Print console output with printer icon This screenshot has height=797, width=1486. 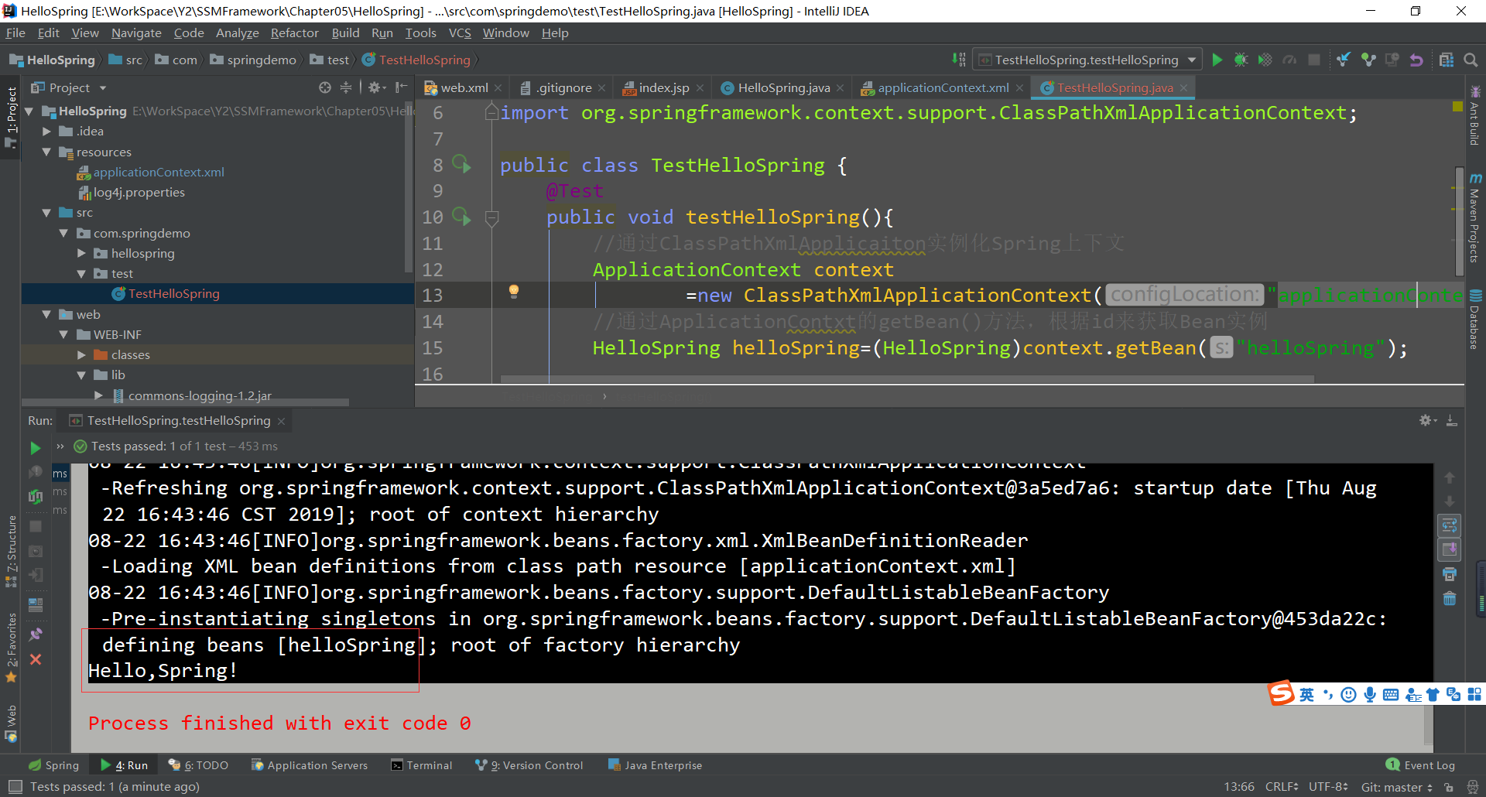point(1449,574)
